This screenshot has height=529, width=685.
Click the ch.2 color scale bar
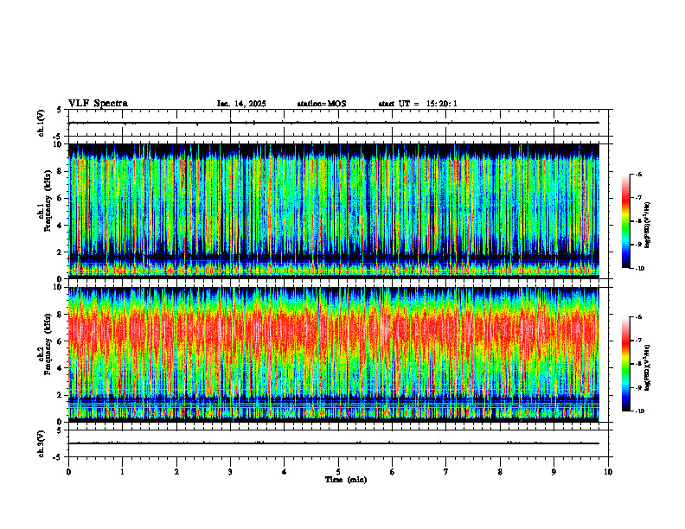coord(626,364)
